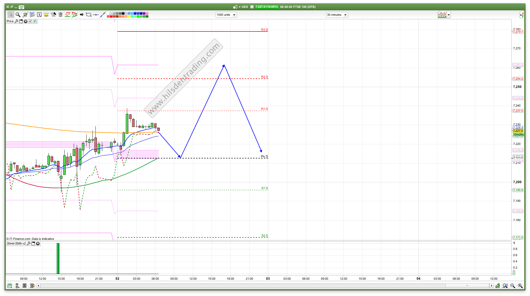This screenshot has height=296, width=530.
Task: Click the UKX info button
Action: [x=252, y=7]
